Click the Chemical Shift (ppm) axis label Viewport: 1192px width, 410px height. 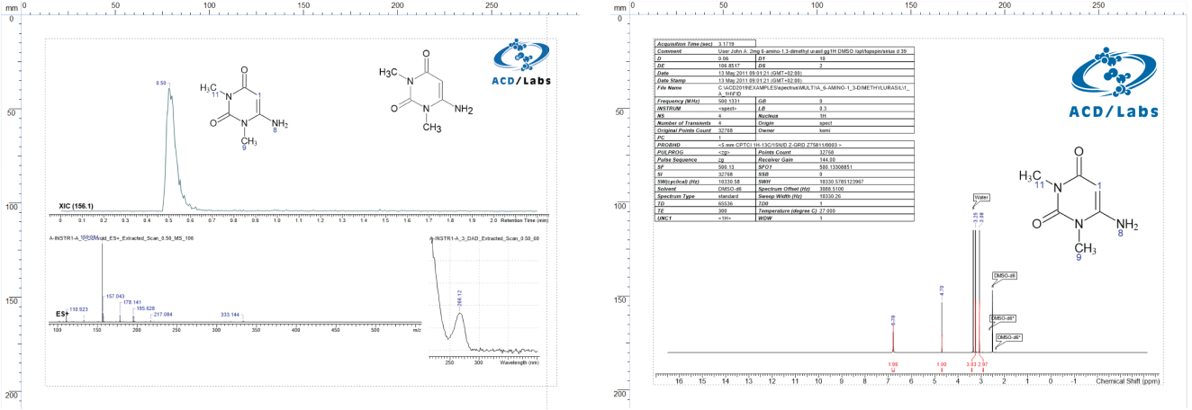pos(1129,381)
